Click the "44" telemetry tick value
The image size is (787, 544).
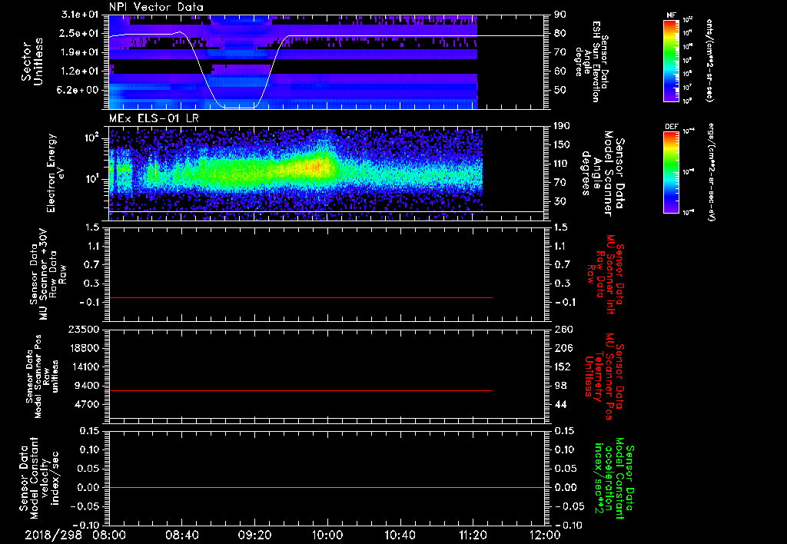pyautogui.click(x=560, y=404)
